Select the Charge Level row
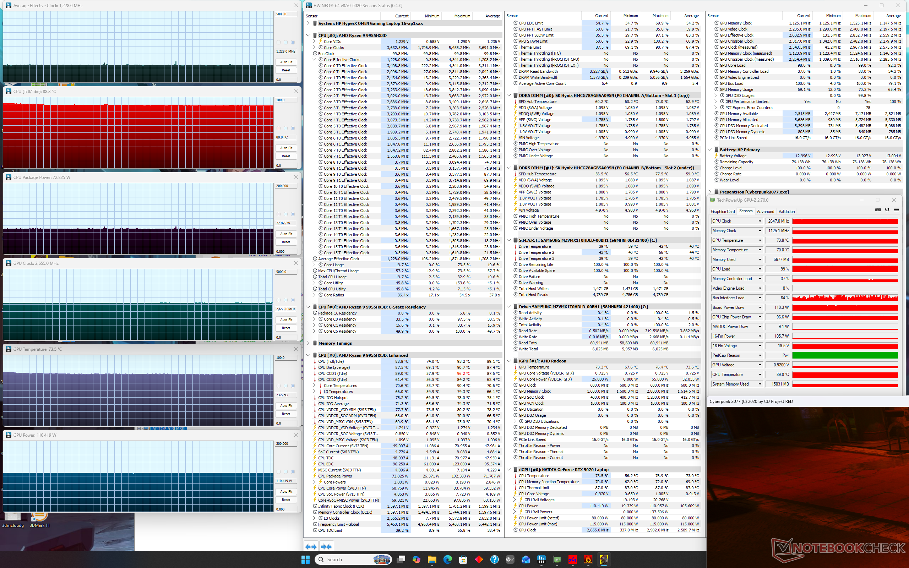The width and height of the screenshot is (909, 568). [805, 168]
